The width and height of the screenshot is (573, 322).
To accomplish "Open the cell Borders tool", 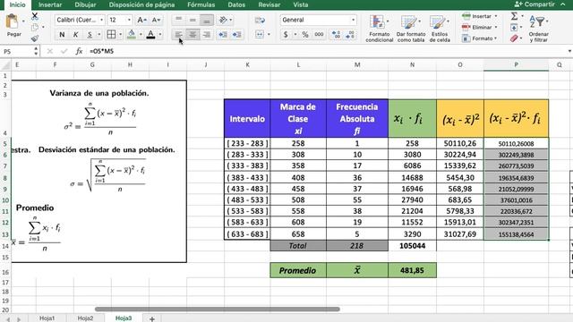I will click(111, 35).
